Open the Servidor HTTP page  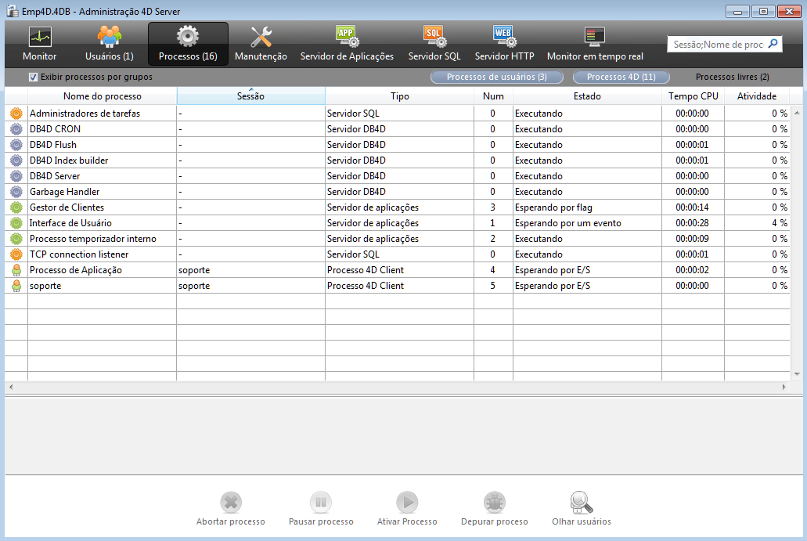(x=504, y=38)
